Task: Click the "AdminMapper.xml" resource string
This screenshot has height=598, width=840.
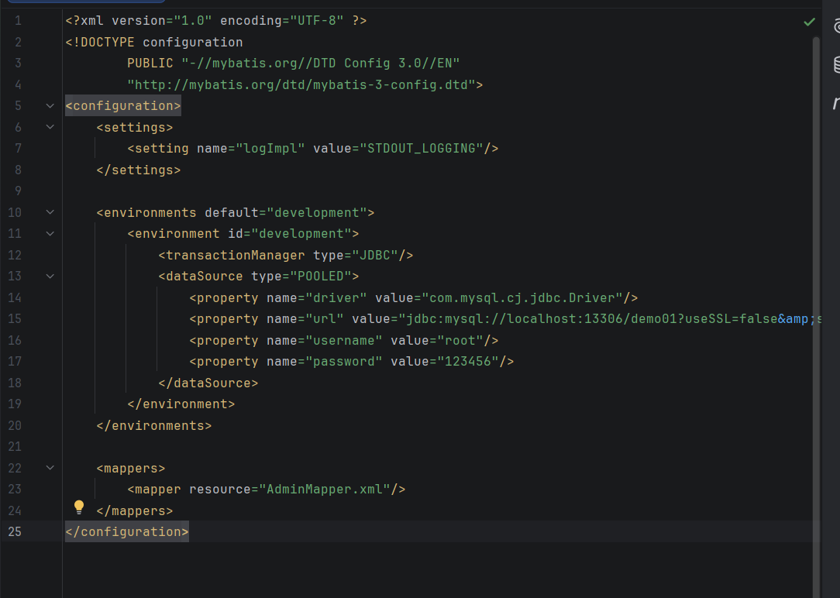Action: [325, 490]
